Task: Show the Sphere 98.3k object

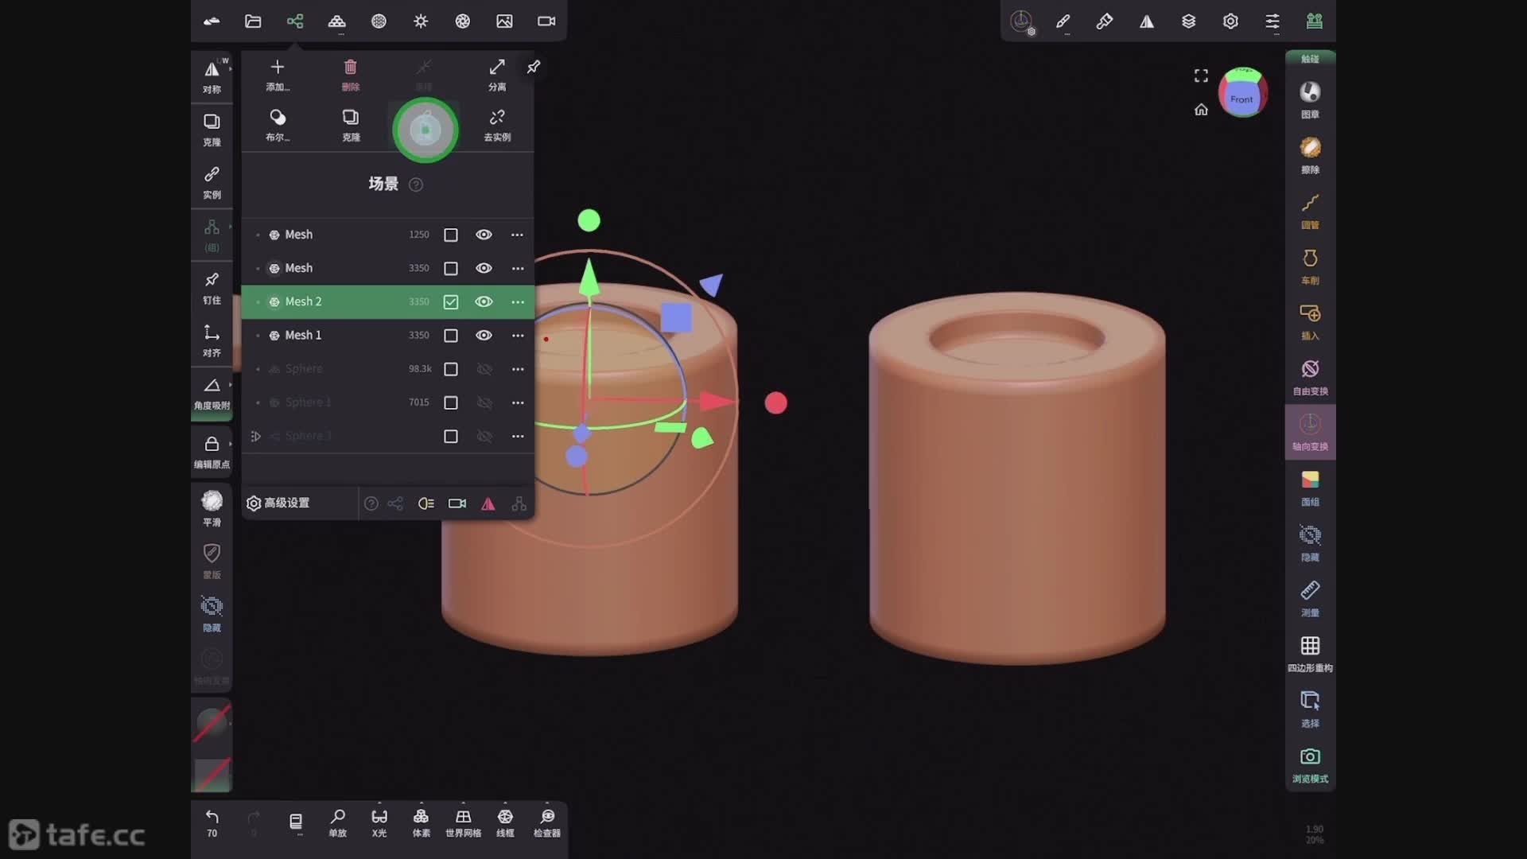Action: tap(484, 369)
